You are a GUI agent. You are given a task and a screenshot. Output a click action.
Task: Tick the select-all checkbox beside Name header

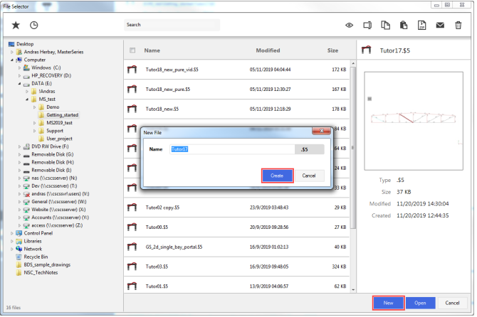click(x=132, y=50)
